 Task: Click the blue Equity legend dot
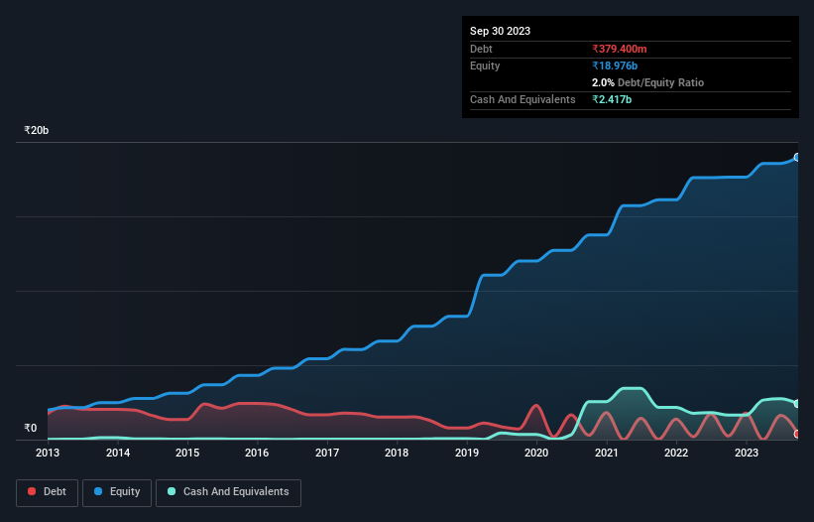tap(98, 491)
